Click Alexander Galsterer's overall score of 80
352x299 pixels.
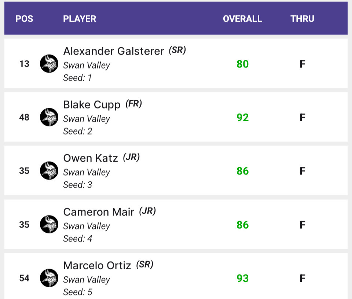point(242,64)
